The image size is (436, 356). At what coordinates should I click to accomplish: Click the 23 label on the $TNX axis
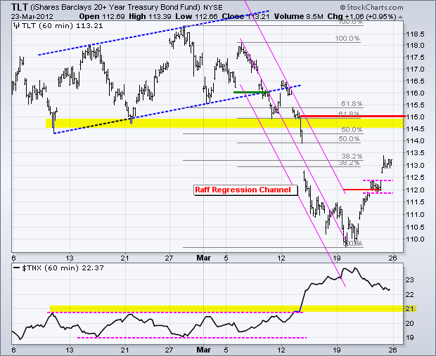click(410, 280)
